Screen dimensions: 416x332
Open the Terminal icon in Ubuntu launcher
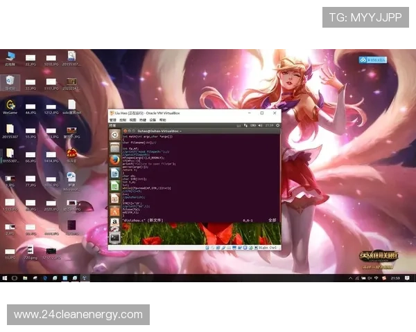coord(114,236)
